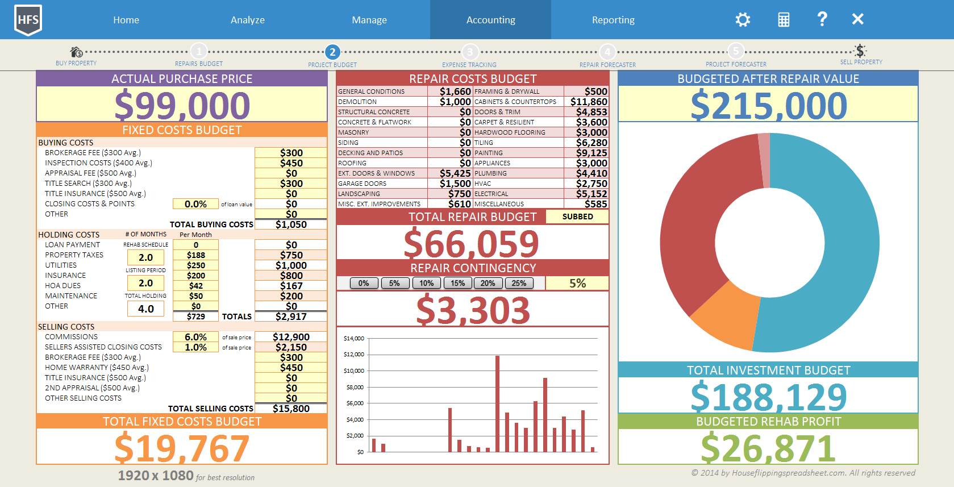Select the 0% contingency option
The image size is (954, 487).
364,283
